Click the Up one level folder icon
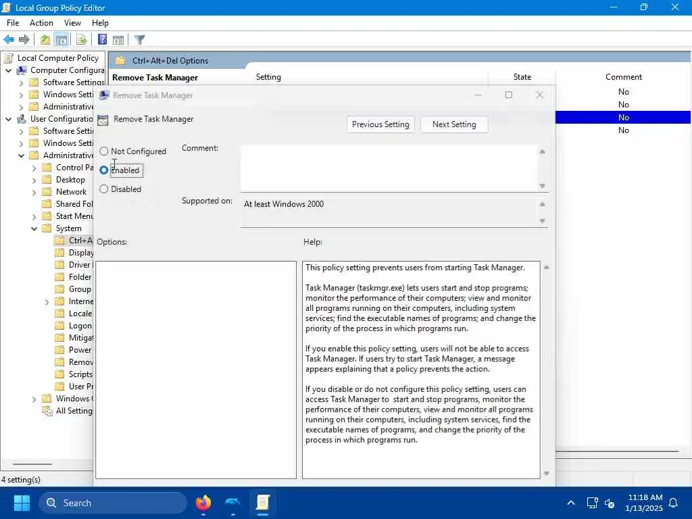The height and width of the screenshot is (519, 692). (45, 40)
